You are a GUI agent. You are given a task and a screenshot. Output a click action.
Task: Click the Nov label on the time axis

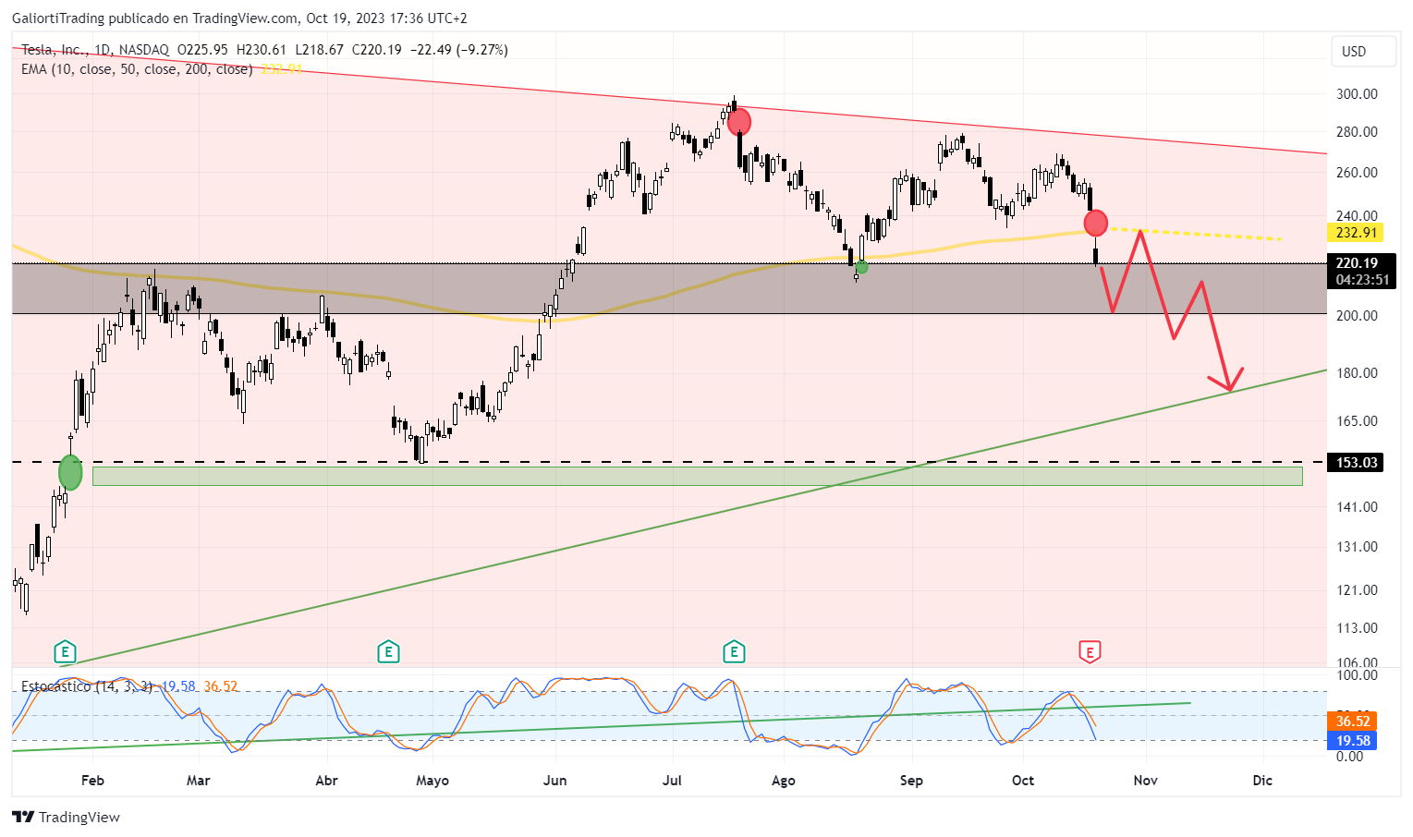[x=1145, y=781]
